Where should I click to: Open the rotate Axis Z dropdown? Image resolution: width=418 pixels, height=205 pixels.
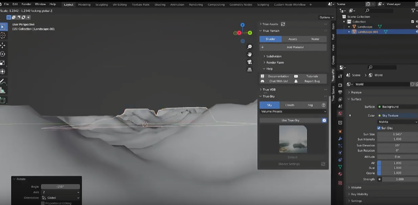point(61,192)
